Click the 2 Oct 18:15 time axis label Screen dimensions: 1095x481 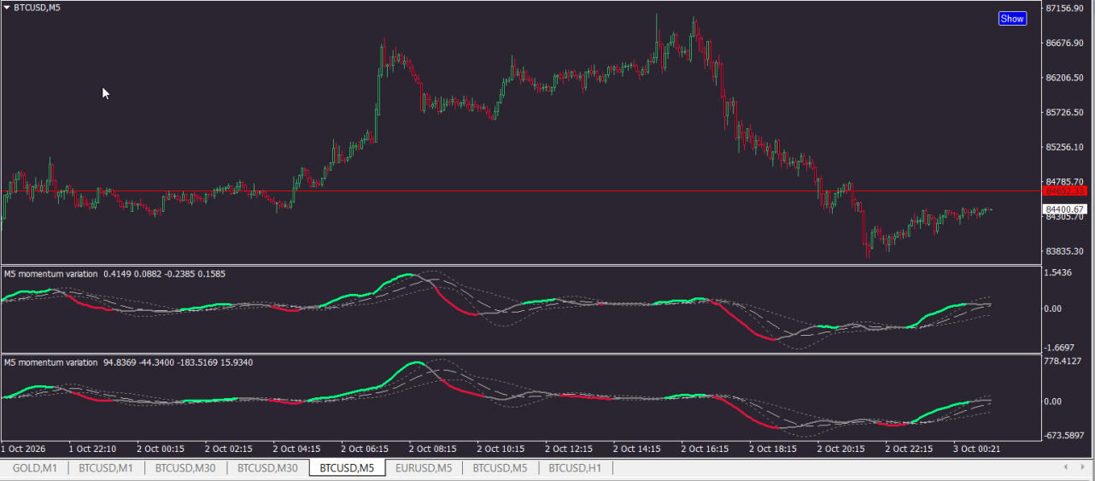(774, 449)
